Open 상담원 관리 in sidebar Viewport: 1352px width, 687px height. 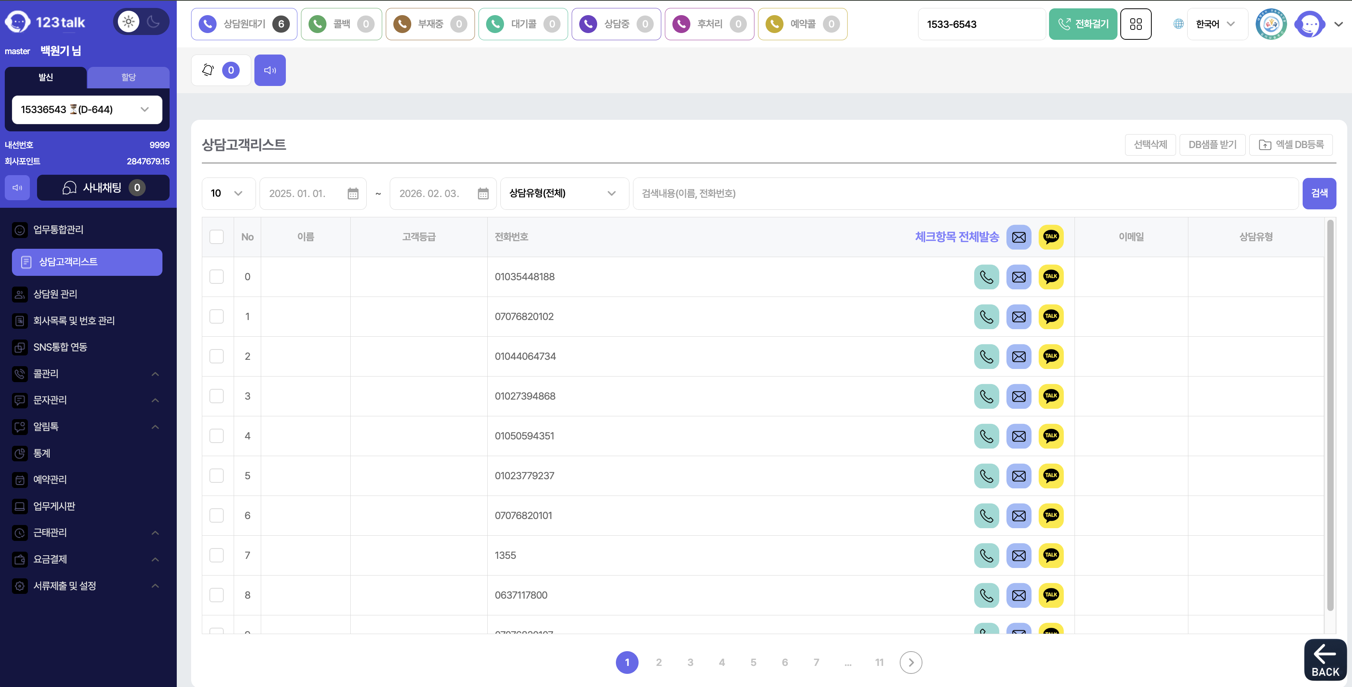click(55, 294)
